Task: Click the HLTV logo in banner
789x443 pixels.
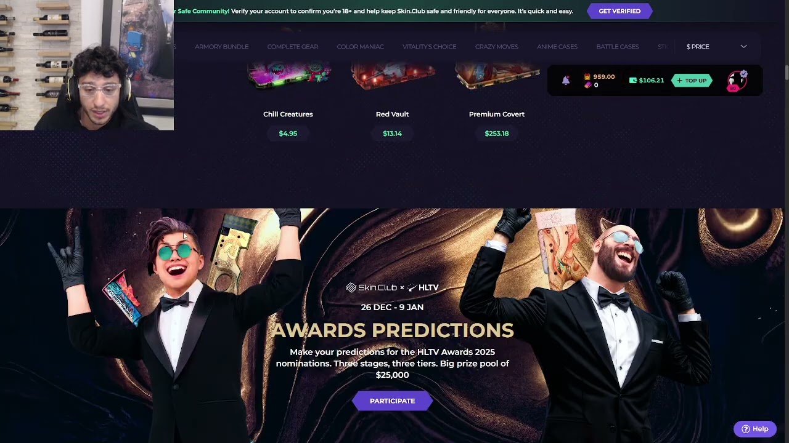Action: click(423, 287)
